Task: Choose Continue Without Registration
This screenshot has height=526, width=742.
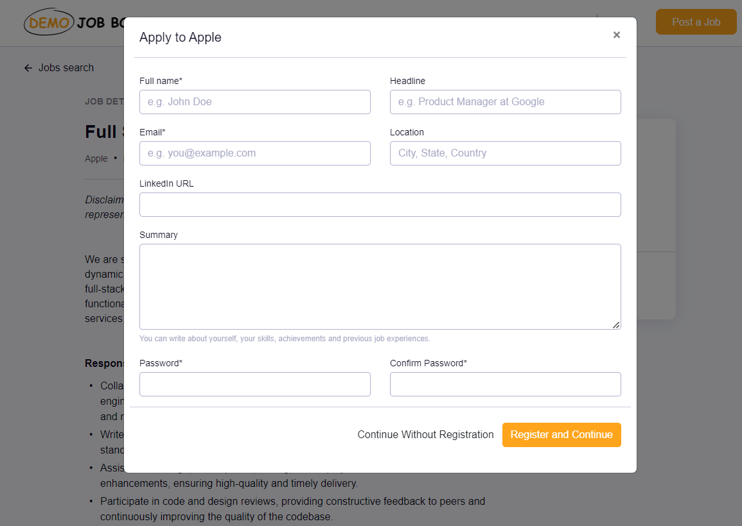Action: coord(425,435)
